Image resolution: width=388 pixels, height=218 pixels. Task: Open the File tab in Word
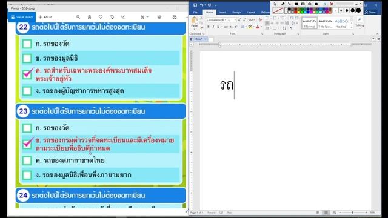point(195,12)
